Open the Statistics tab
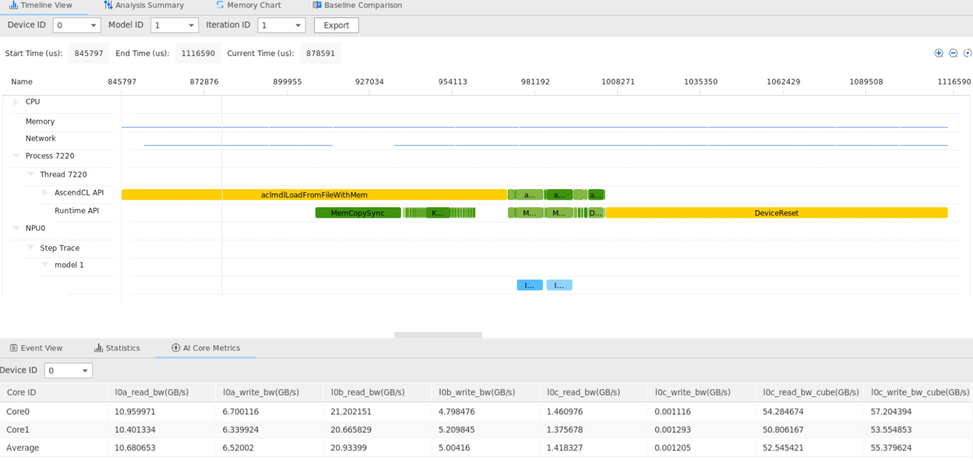The width and height of the screenshot is (973, 461). coord(117,348)
